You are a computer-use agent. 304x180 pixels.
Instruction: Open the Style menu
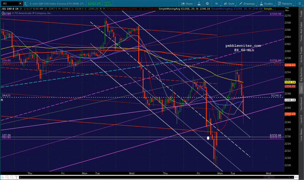click(x=229, y=4)
